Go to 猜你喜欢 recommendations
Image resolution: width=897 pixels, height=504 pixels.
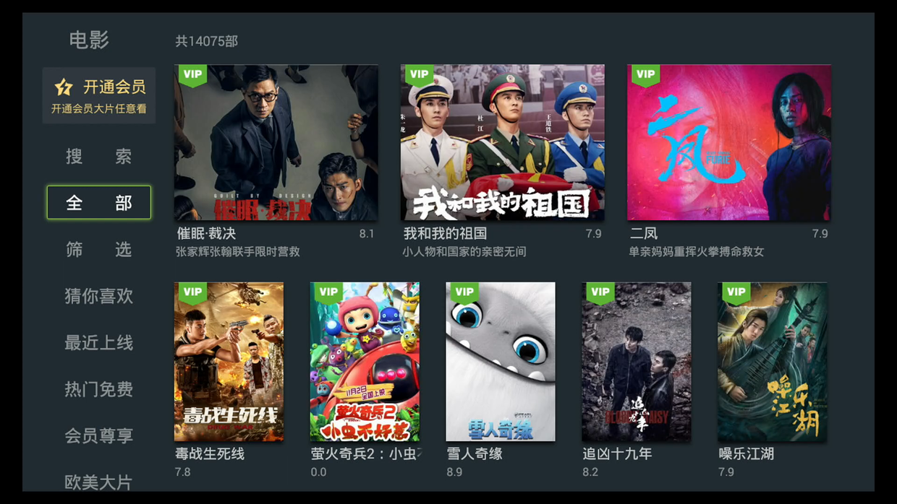tap(99, 296)
